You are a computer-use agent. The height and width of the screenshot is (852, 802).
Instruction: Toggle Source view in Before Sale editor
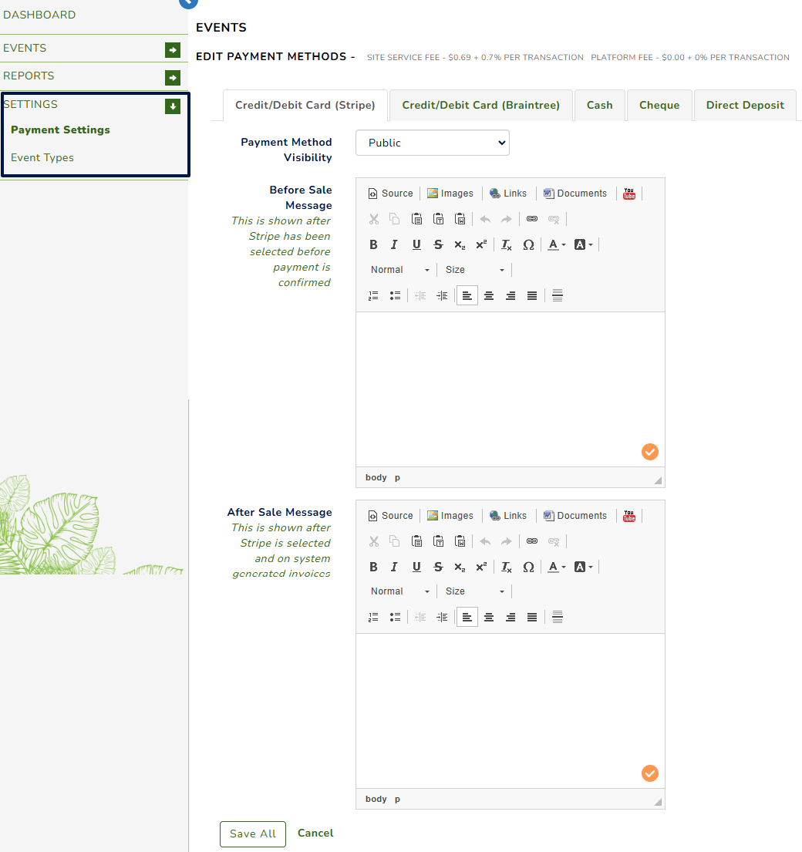pos(390,194)
